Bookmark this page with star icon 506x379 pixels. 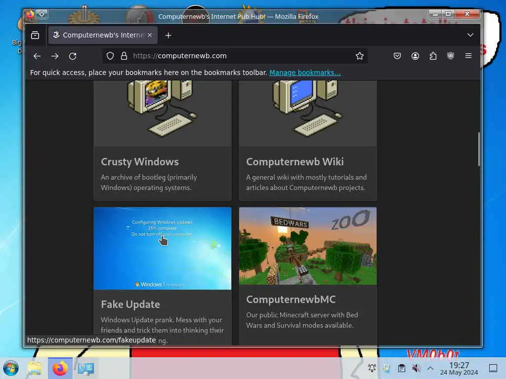(360, 56)
